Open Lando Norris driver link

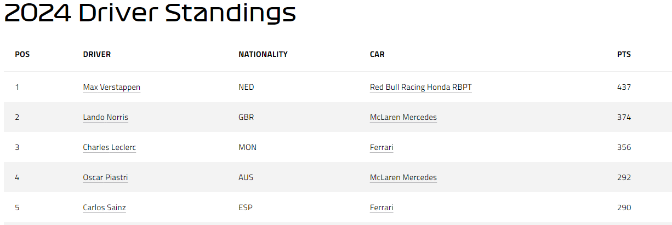click(x=105, y=117)
